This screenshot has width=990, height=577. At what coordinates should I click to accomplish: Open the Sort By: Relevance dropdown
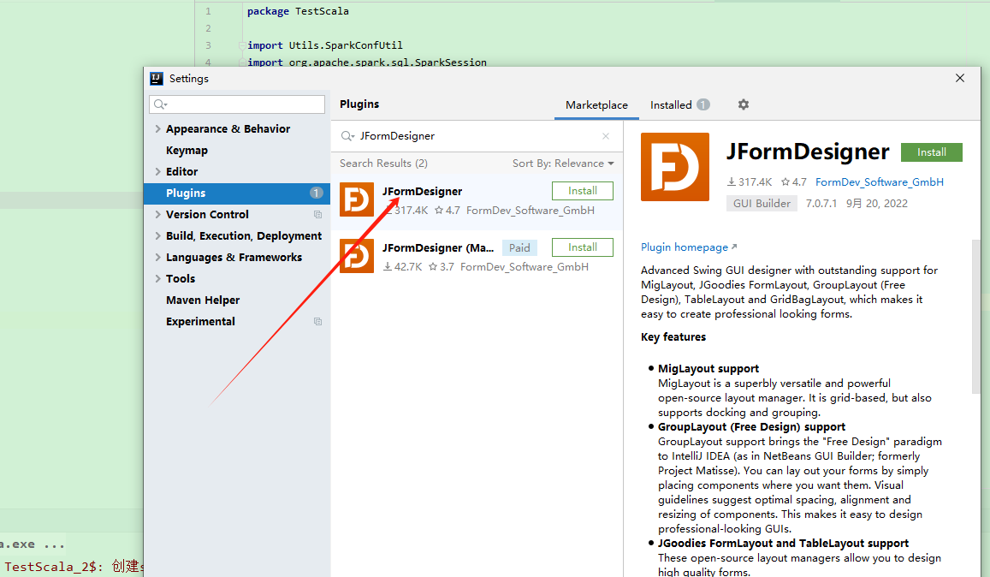tap(563, 164)
